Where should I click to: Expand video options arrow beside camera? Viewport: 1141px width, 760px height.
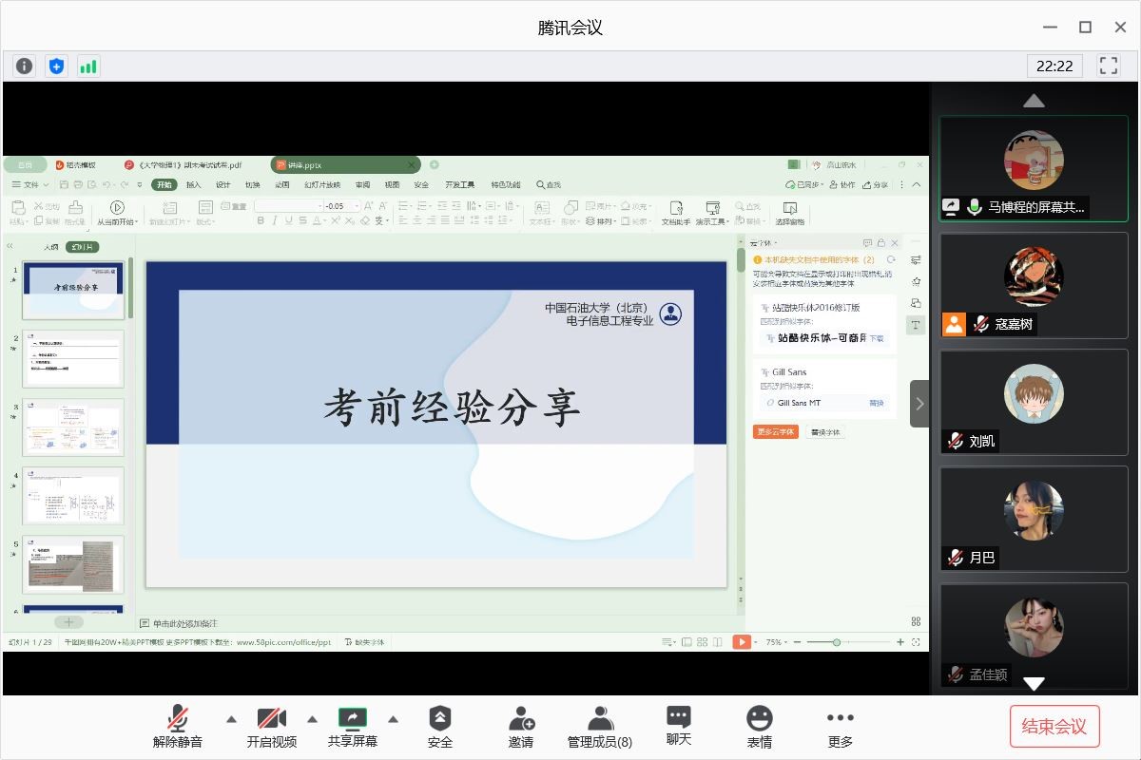pyautogui.click(x=312, y=719)
